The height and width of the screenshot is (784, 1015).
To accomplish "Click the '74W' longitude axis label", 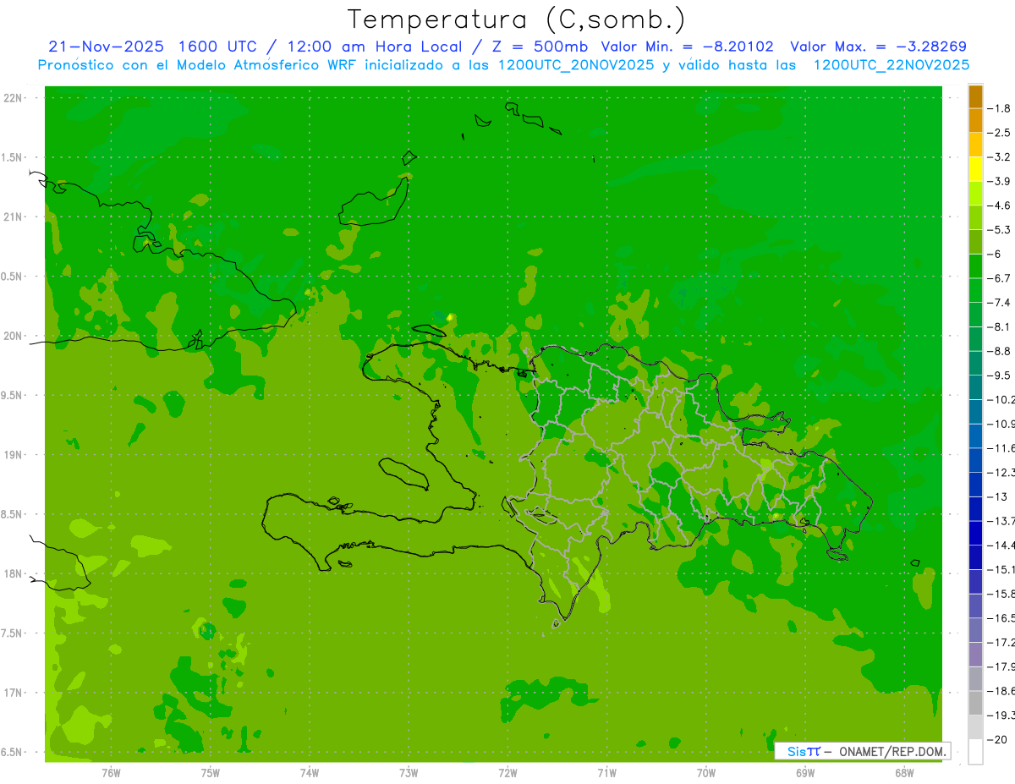I will click(x=310, y=773).
